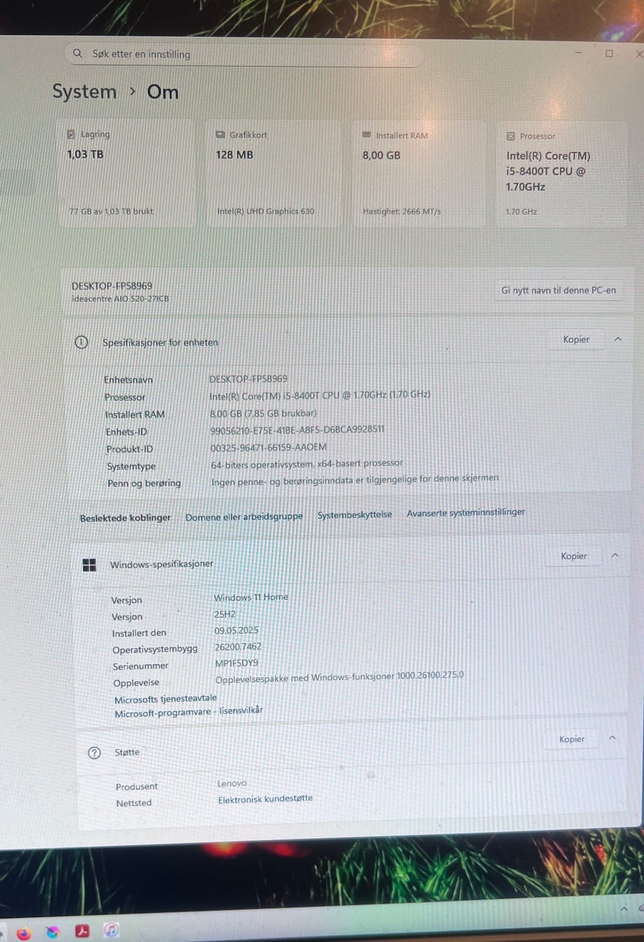Screen dimensions: 644x942
Task: Select Produsent value Lenovo
Action: [x=232, y=784]
